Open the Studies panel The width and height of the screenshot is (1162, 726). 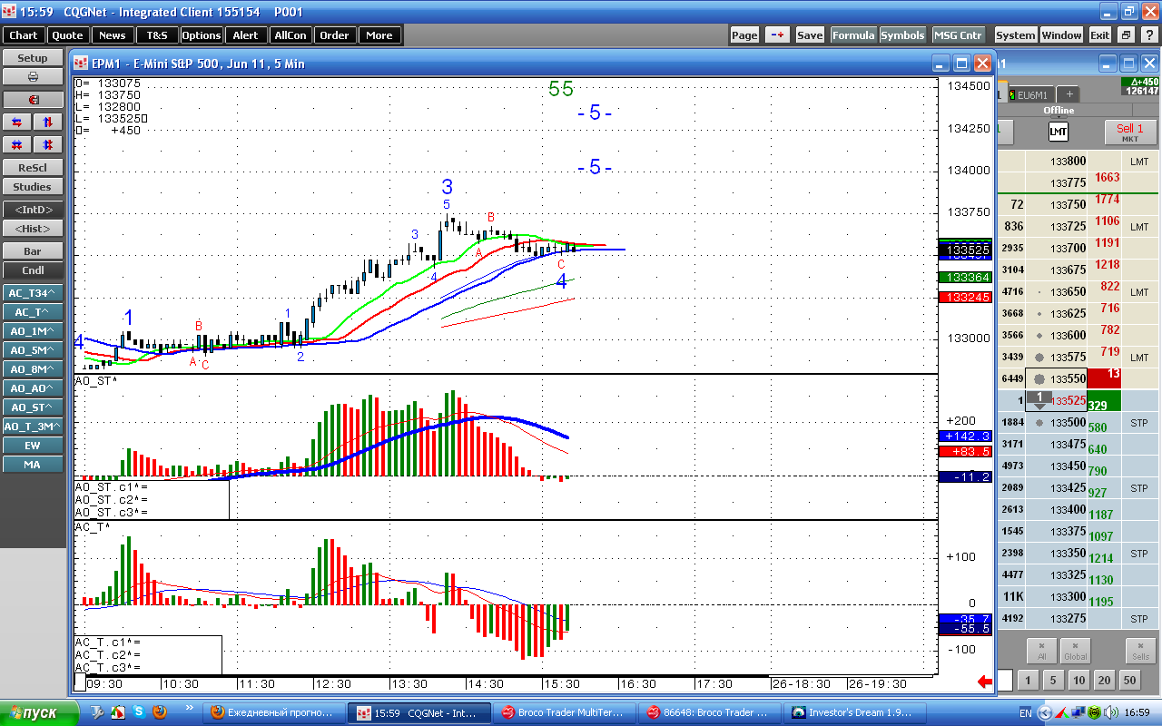click(x=33, y=187)
